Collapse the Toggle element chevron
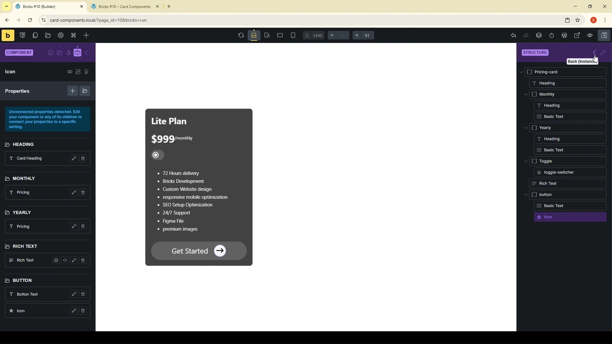Image resolution: width=612 pixels, height=344 pixels. [526, 161]
